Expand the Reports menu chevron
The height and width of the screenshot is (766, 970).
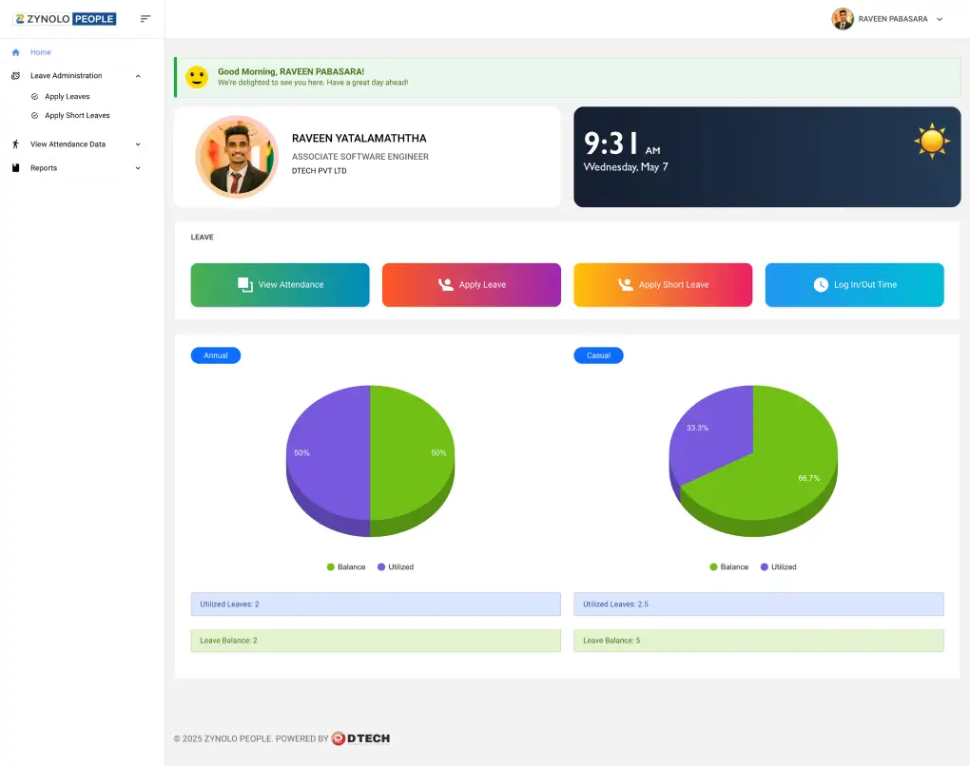pos(138,168)
